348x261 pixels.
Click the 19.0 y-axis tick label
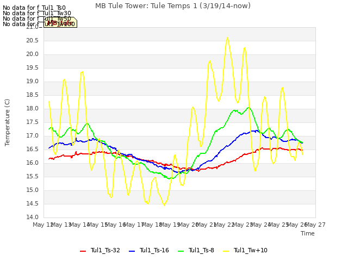(33, 82)
